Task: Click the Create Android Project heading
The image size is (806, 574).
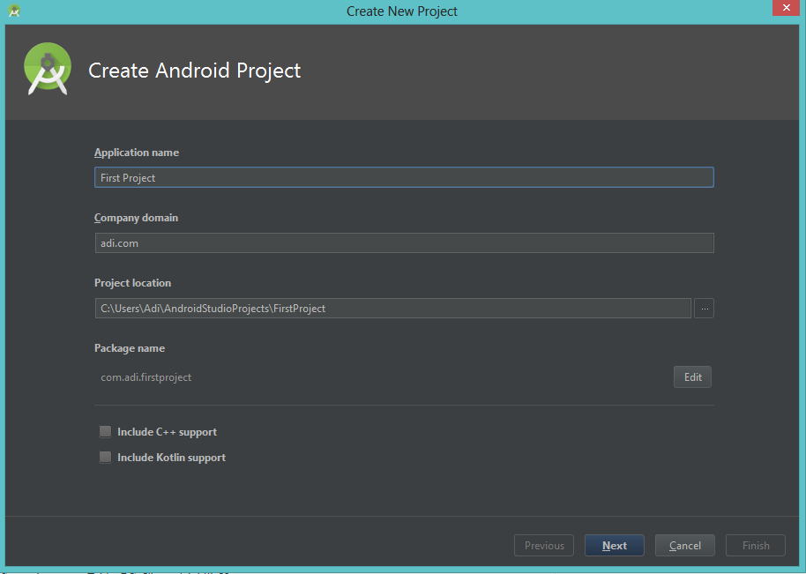Action: [194, 71]
